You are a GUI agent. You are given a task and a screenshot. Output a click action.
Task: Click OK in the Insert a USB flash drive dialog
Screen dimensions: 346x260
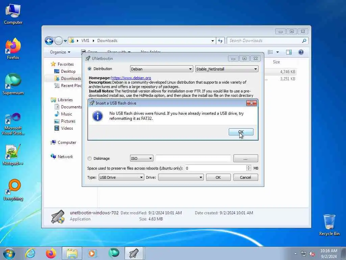pyautogui.click(x=241, y=132)
